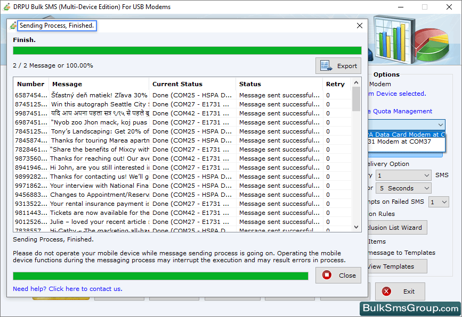Open the modem selection dropdown arrow
462x317 pixels.
pyautogui.click(x=441, y=124)
